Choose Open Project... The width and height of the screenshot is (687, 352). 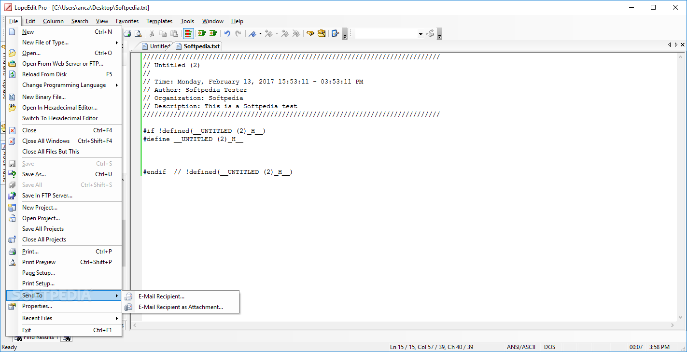[x=64, y=218]
